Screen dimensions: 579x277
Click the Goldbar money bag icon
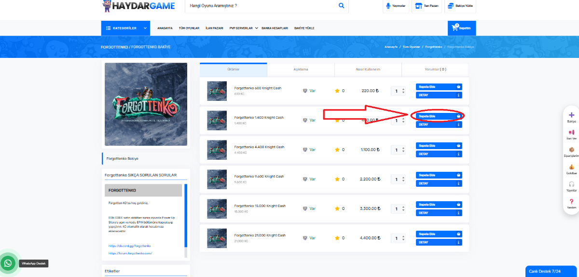(x=571, y=167)
